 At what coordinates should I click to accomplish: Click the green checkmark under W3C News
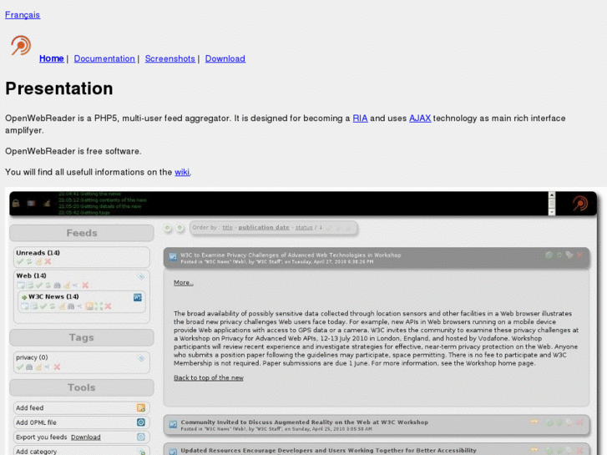(x=43, y=306)
